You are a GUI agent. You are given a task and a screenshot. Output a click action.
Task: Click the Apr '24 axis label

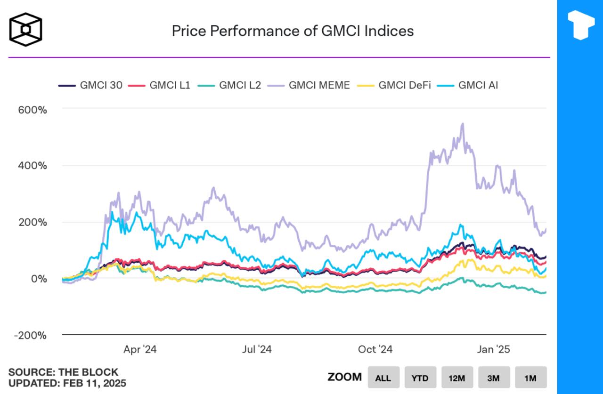tap(140, 349)
